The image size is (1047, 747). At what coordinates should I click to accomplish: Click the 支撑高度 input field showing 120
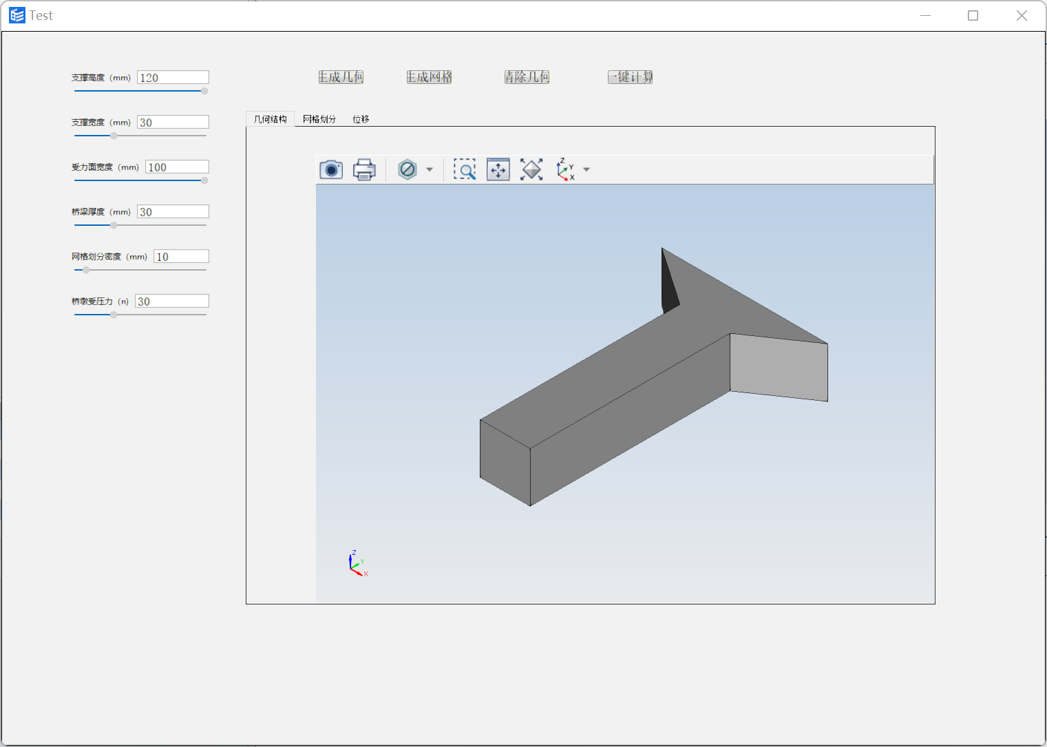point(173,77)
